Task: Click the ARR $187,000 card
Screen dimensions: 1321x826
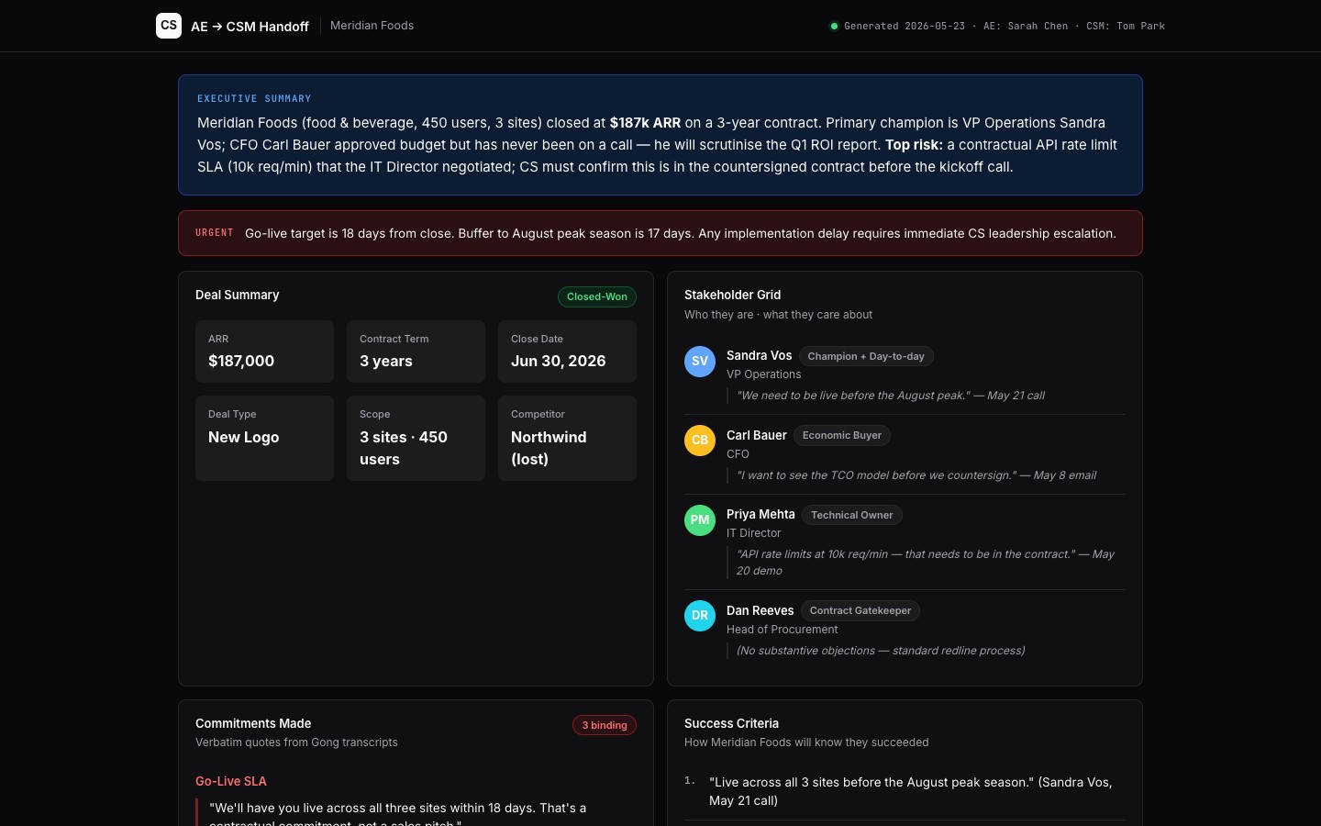Action: 264,352
